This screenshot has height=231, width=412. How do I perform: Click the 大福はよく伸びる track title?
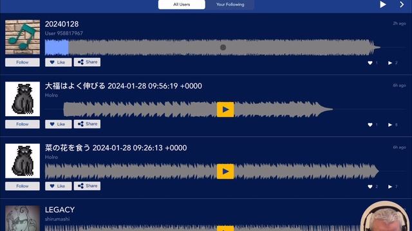pos(124,86)
